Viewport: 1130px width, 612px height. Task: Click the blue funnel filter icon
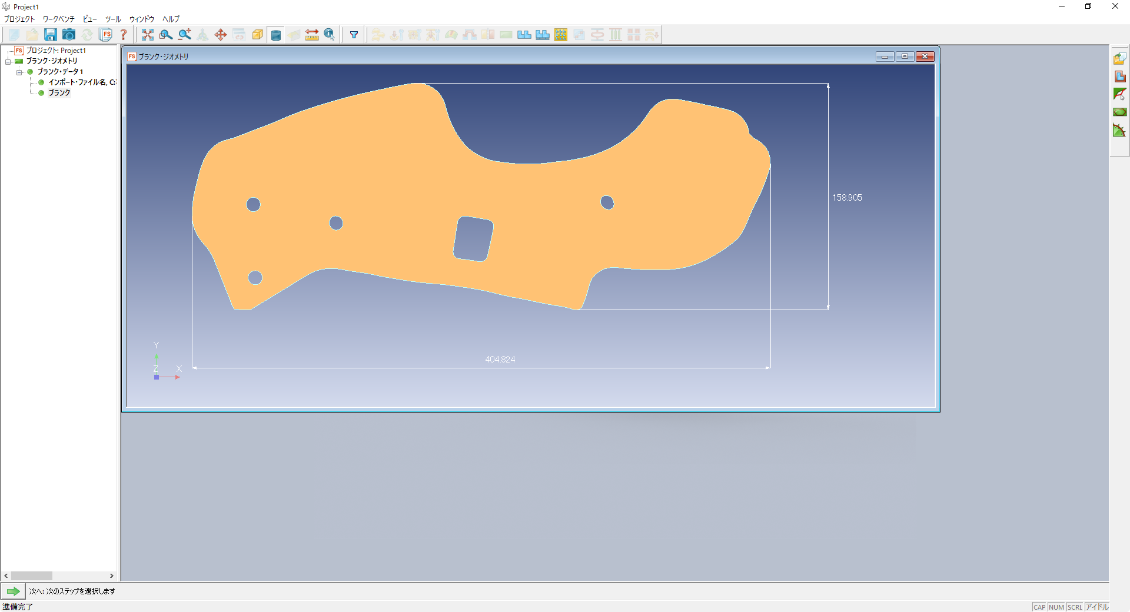(x=354, y=35)
